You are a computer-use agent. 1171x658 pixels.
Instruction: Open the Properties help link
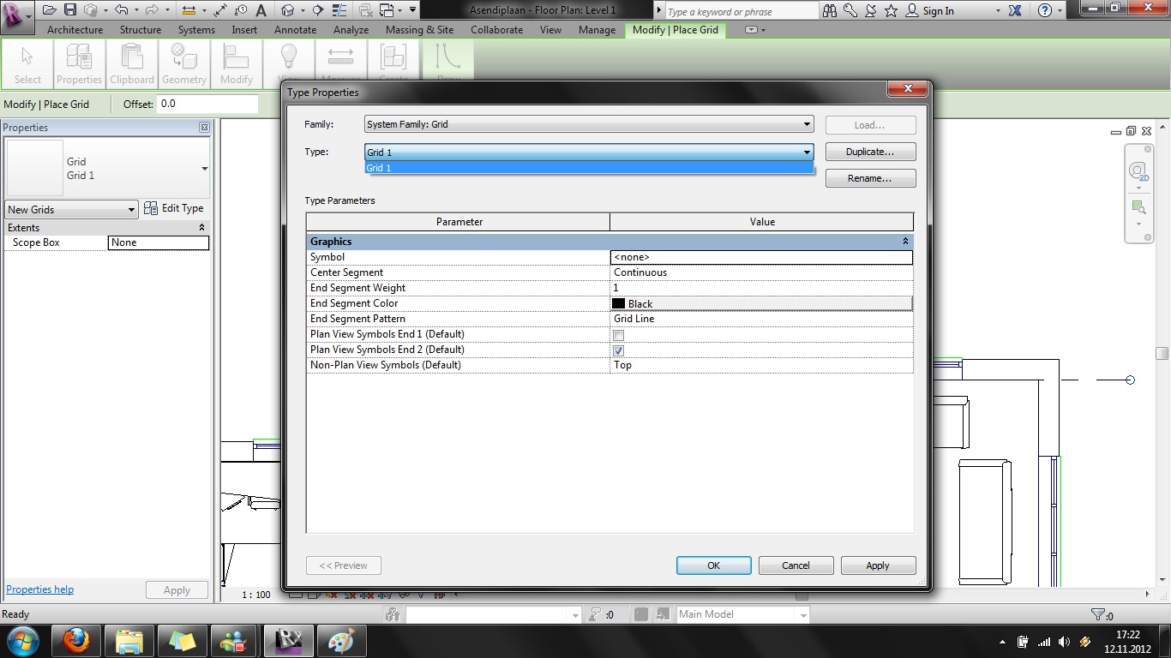pyautogui.click(x=40, y=589)
